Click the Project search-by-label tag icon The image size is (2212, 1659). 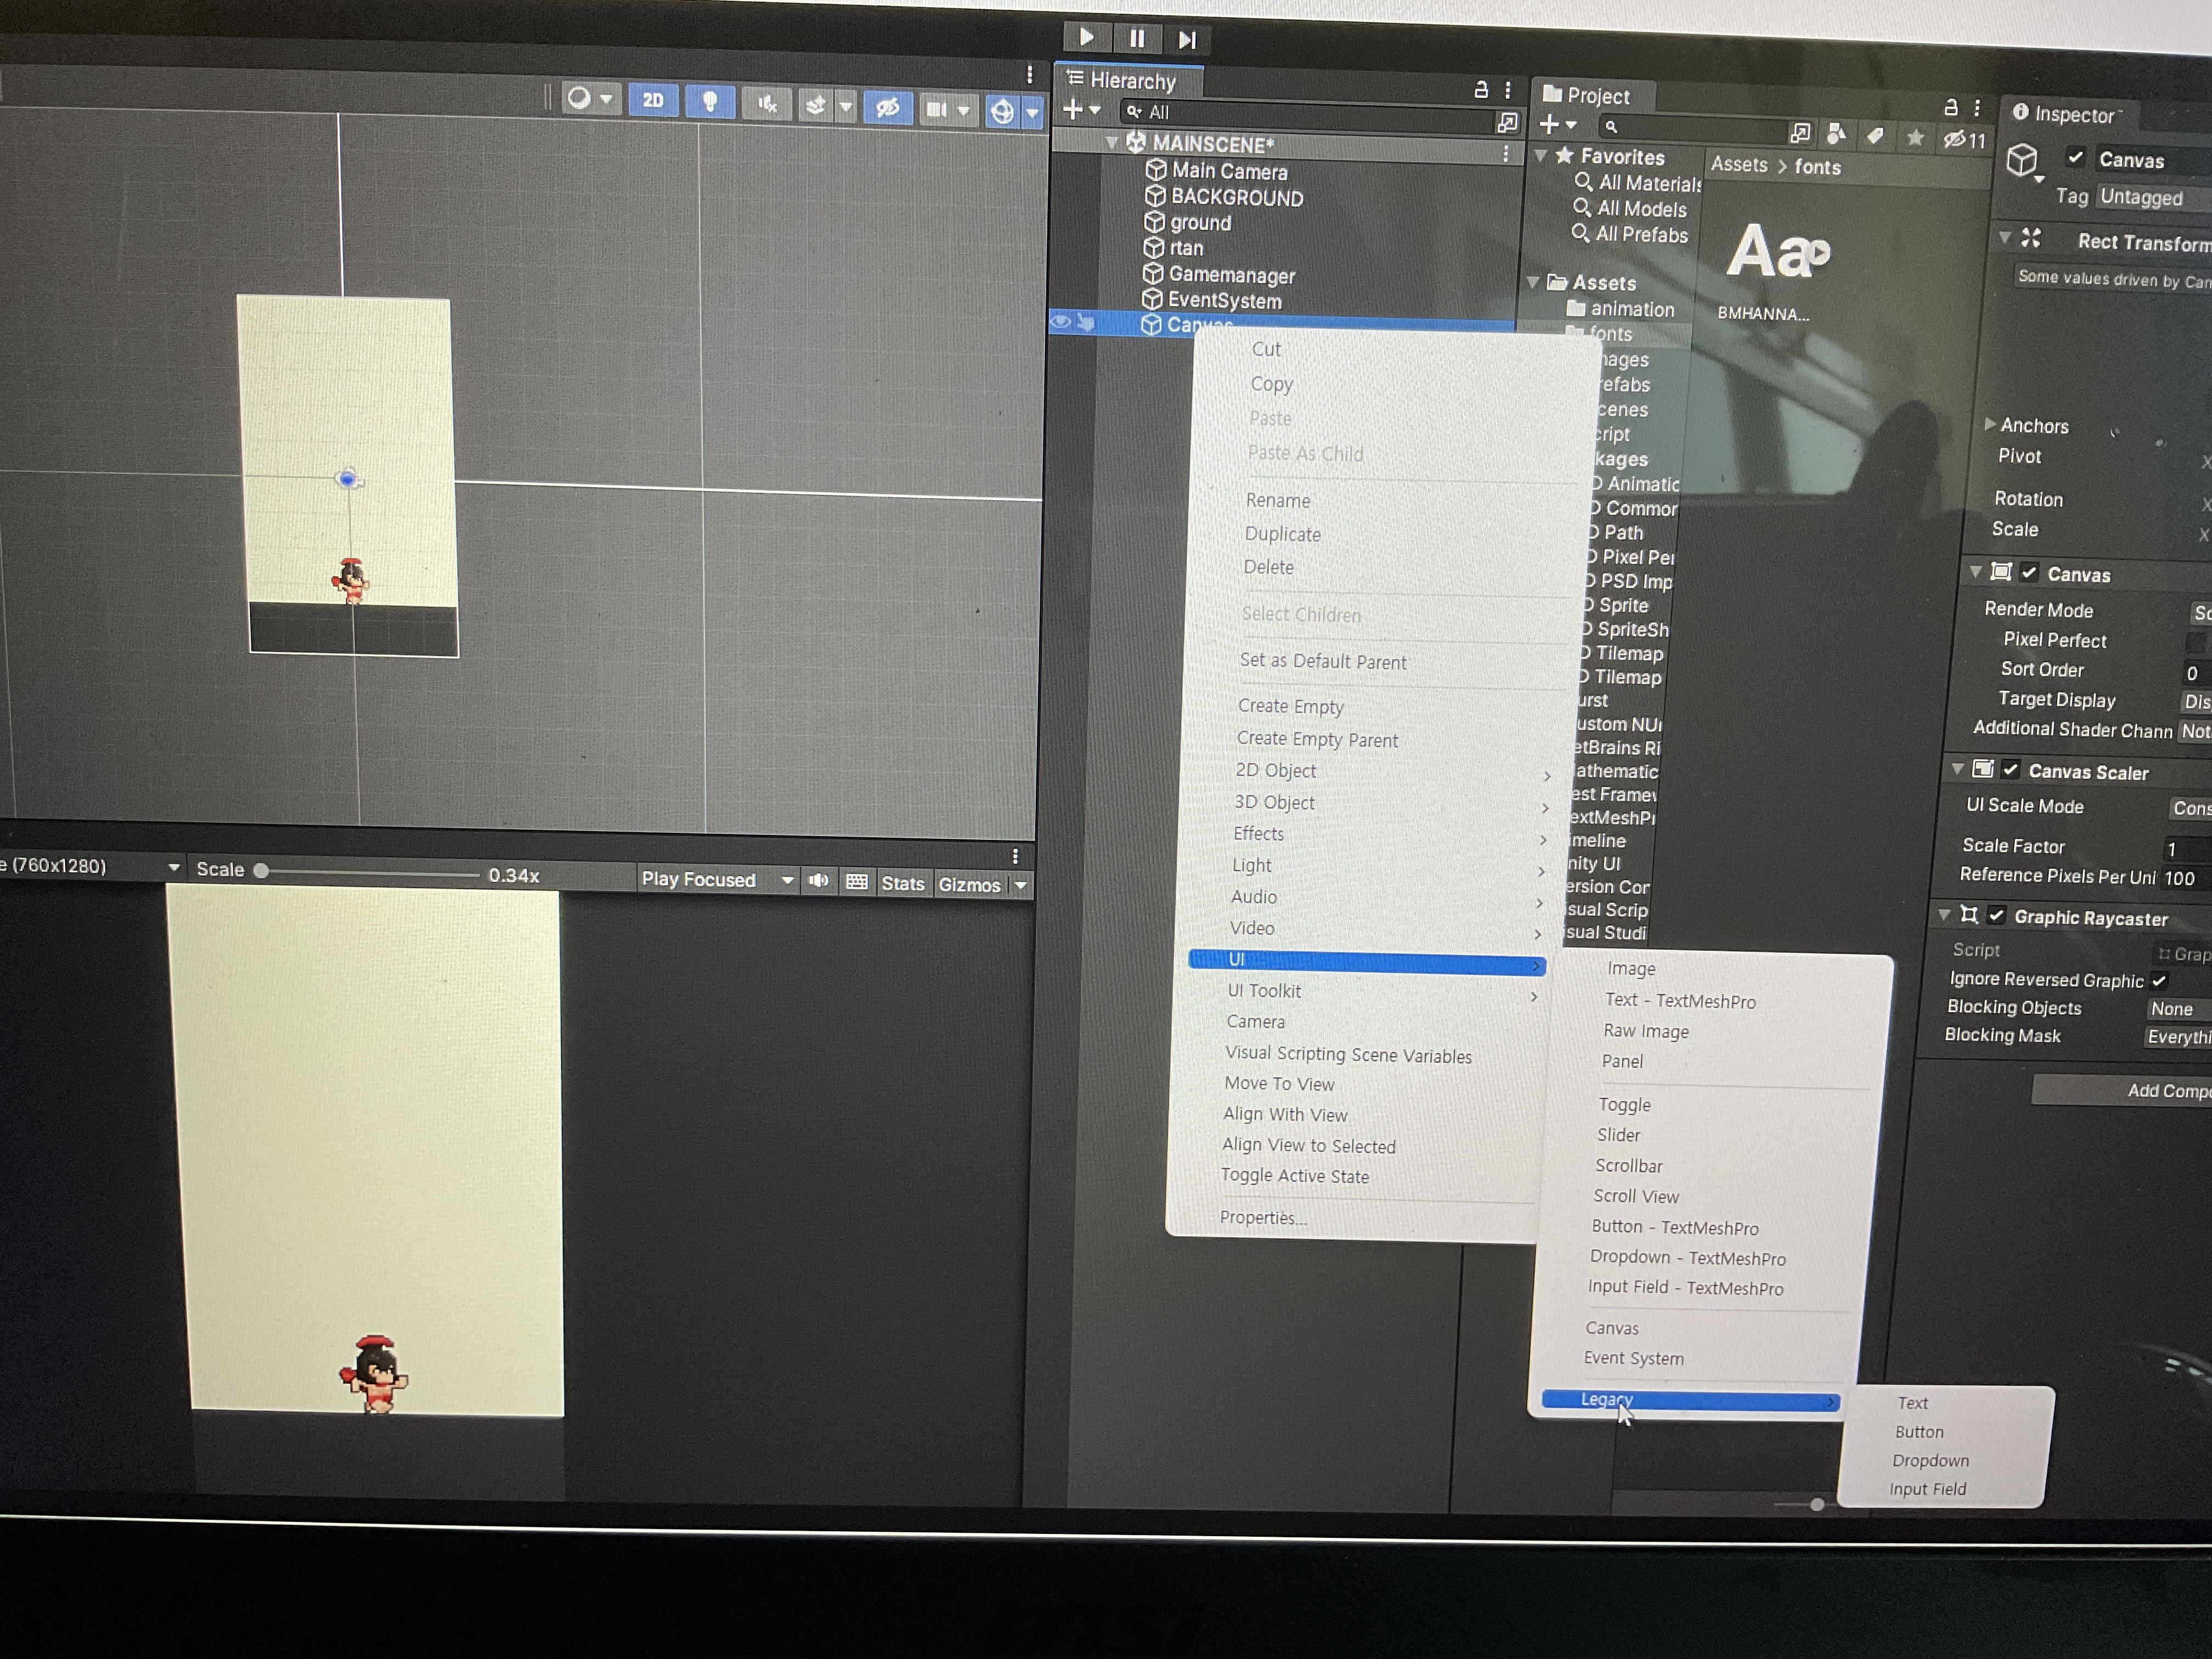[x=1876, y=135]
